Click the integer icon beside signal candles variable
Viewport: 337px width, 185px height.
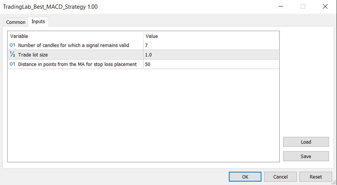click(x=12, y=45)
